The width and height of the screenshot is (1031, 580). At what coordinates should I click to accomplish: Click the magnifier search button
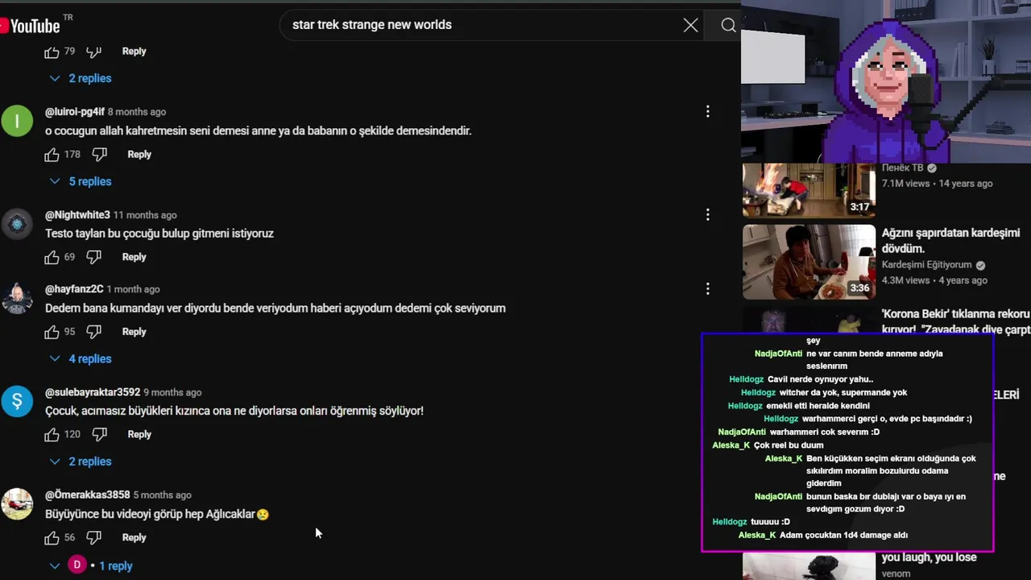coord(728,25)
